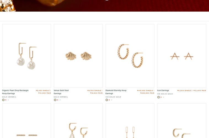View the letter A icon earrings image

click(182, 56)
